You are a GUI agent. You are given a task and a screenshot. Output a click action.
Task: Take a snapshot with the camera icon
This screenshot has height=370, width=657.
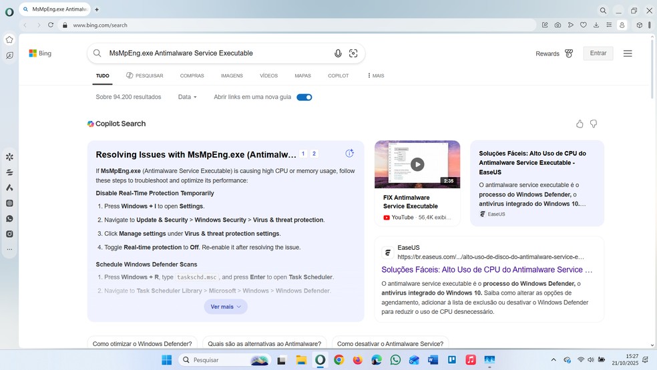click(x=558, y=25)
